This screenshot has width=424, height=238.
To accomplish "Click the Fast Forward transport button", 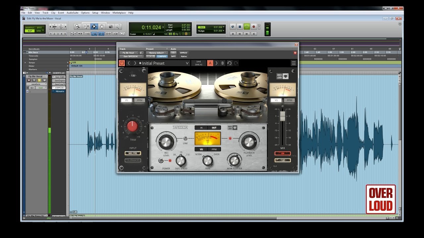I will (x=247, y=34).
